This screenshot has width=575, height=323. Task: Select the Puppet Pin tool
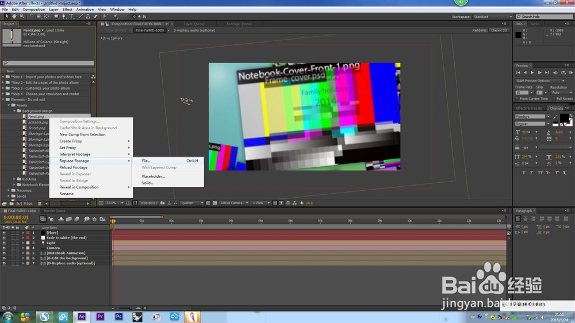116,17
